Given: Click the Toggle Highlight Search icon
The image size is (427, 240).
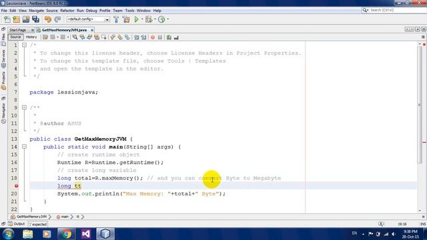Looking at the screenshot, I should coord(96,37).
